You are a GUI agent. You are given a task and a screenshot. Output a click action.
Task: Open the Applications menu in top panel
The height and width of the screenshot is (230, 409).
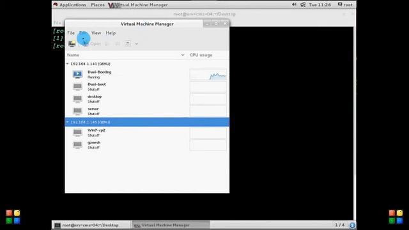coord(72,4)
